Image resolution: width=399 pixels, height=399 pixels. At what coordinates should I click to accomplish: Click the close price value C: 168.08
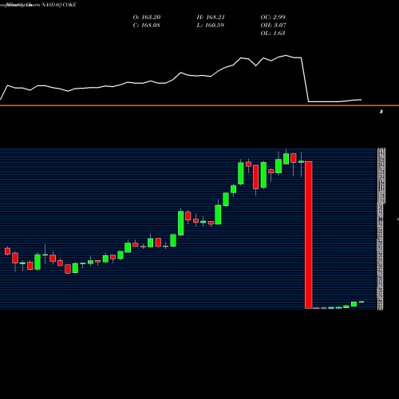(146, 26)
